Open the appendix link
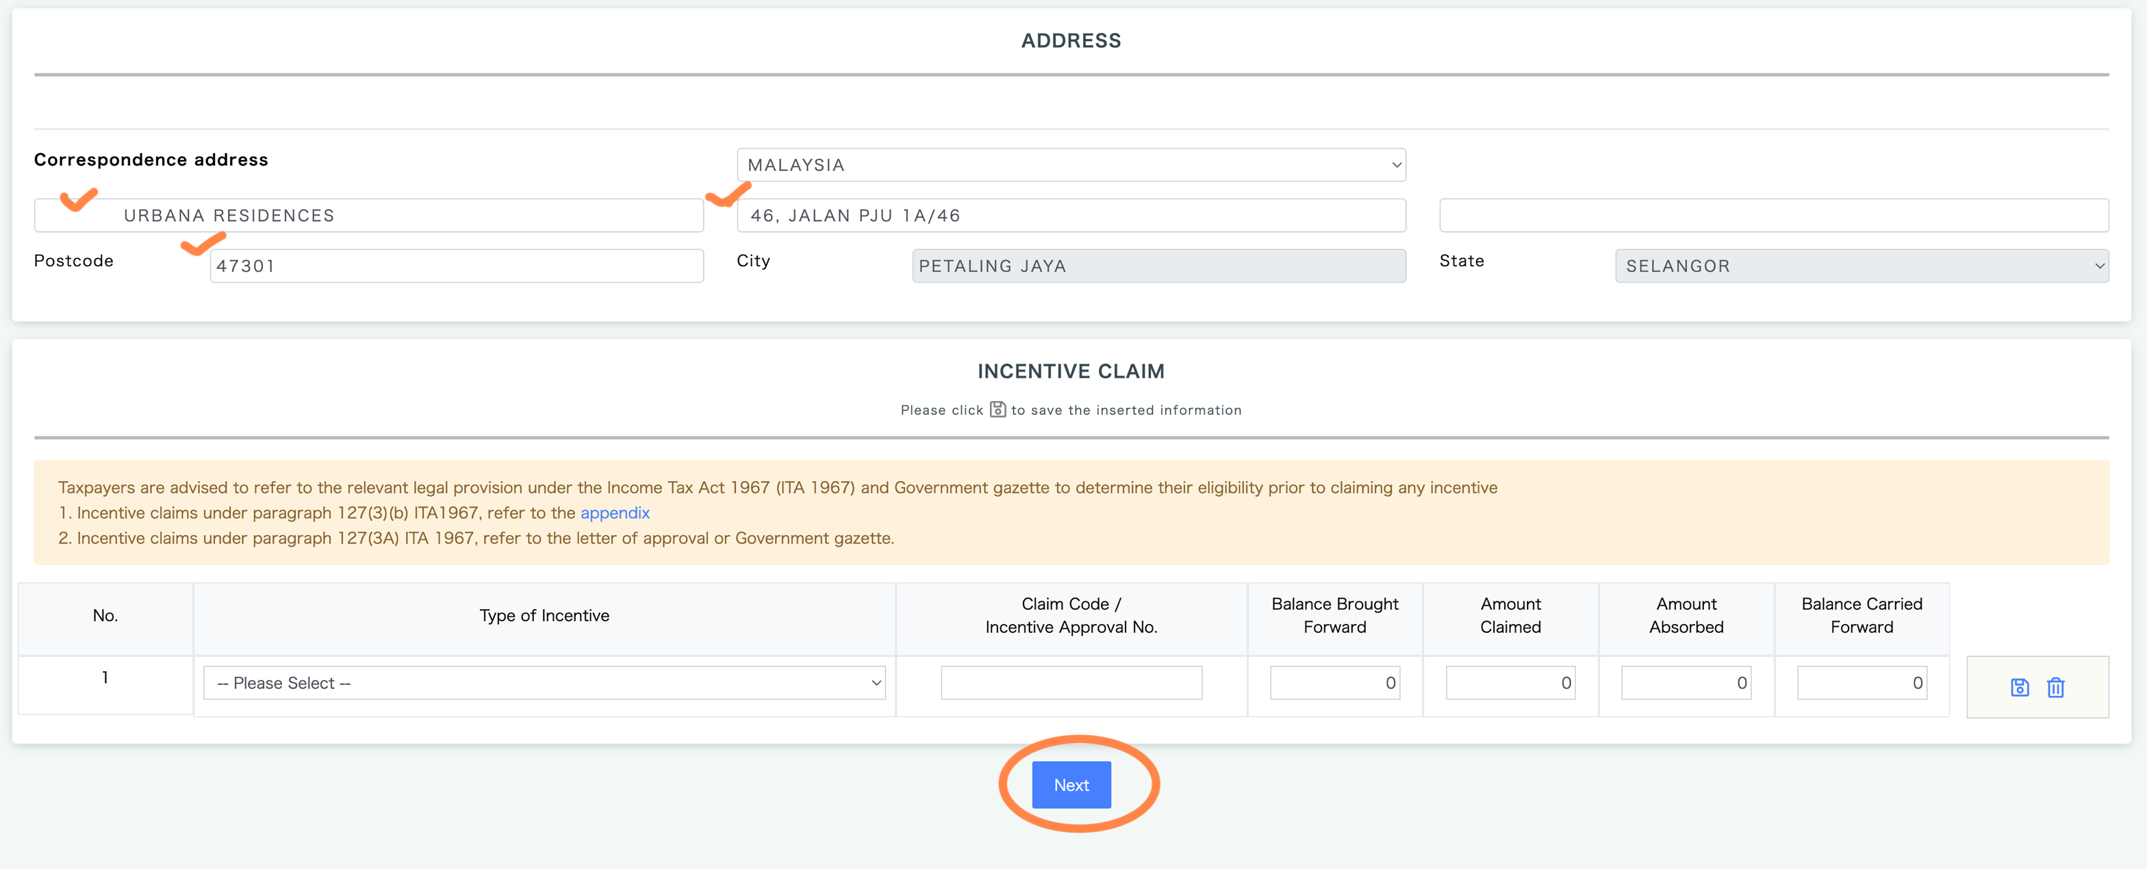The height and width of the screenshot is (869, 2147). [614, 513]
